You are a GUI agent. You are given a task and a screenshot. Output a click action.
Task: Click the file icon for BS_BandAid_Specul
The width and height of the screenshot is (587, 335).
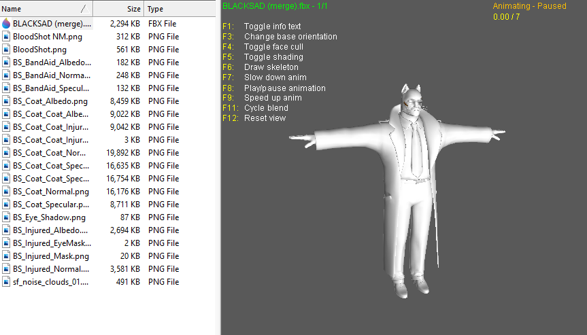coord(6,88)
